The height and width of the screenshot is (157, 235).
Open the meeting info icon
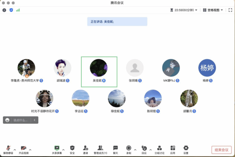pos(4,10)
